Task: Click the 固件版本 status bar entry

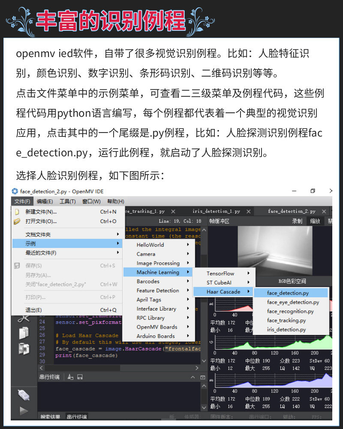Action: point(222,417)
